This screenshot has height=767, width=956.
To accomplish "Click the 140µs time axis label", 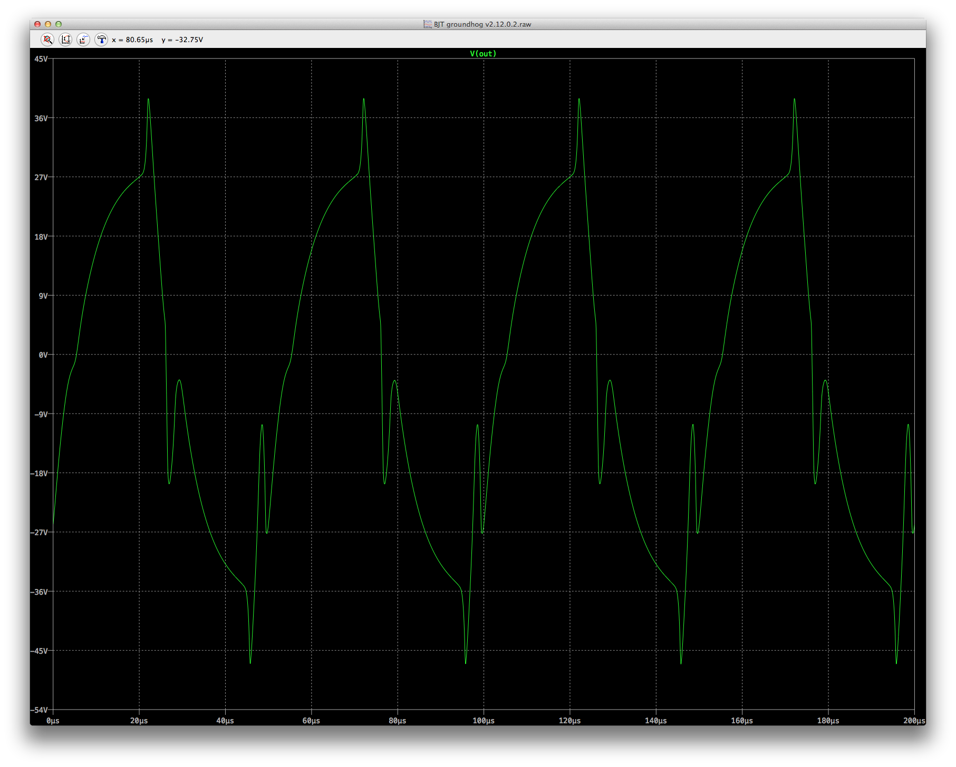I will click(x=656, y=721).
